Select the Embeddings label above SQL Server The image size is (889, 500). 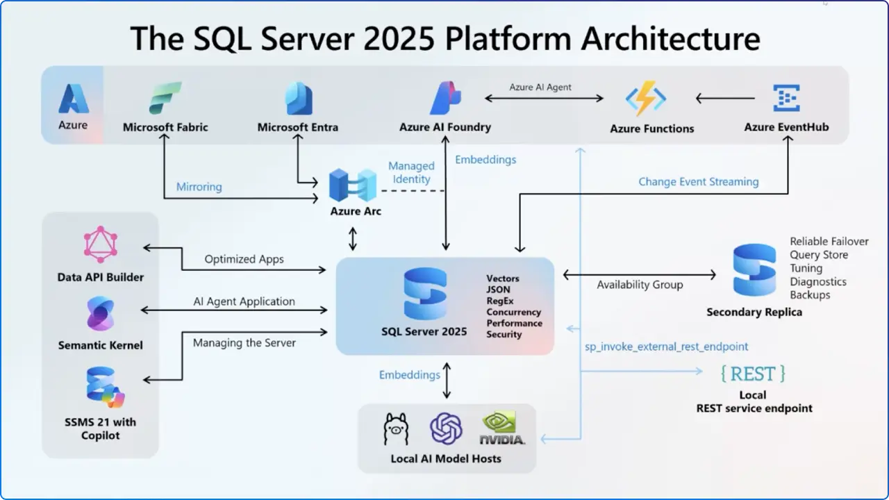pyautogui.click(x=485, y=160)
